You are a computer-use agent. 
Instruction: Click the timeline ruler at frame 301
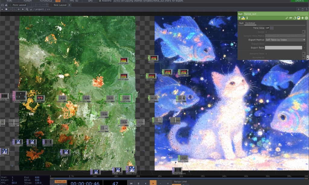click(x=181, y=176)
